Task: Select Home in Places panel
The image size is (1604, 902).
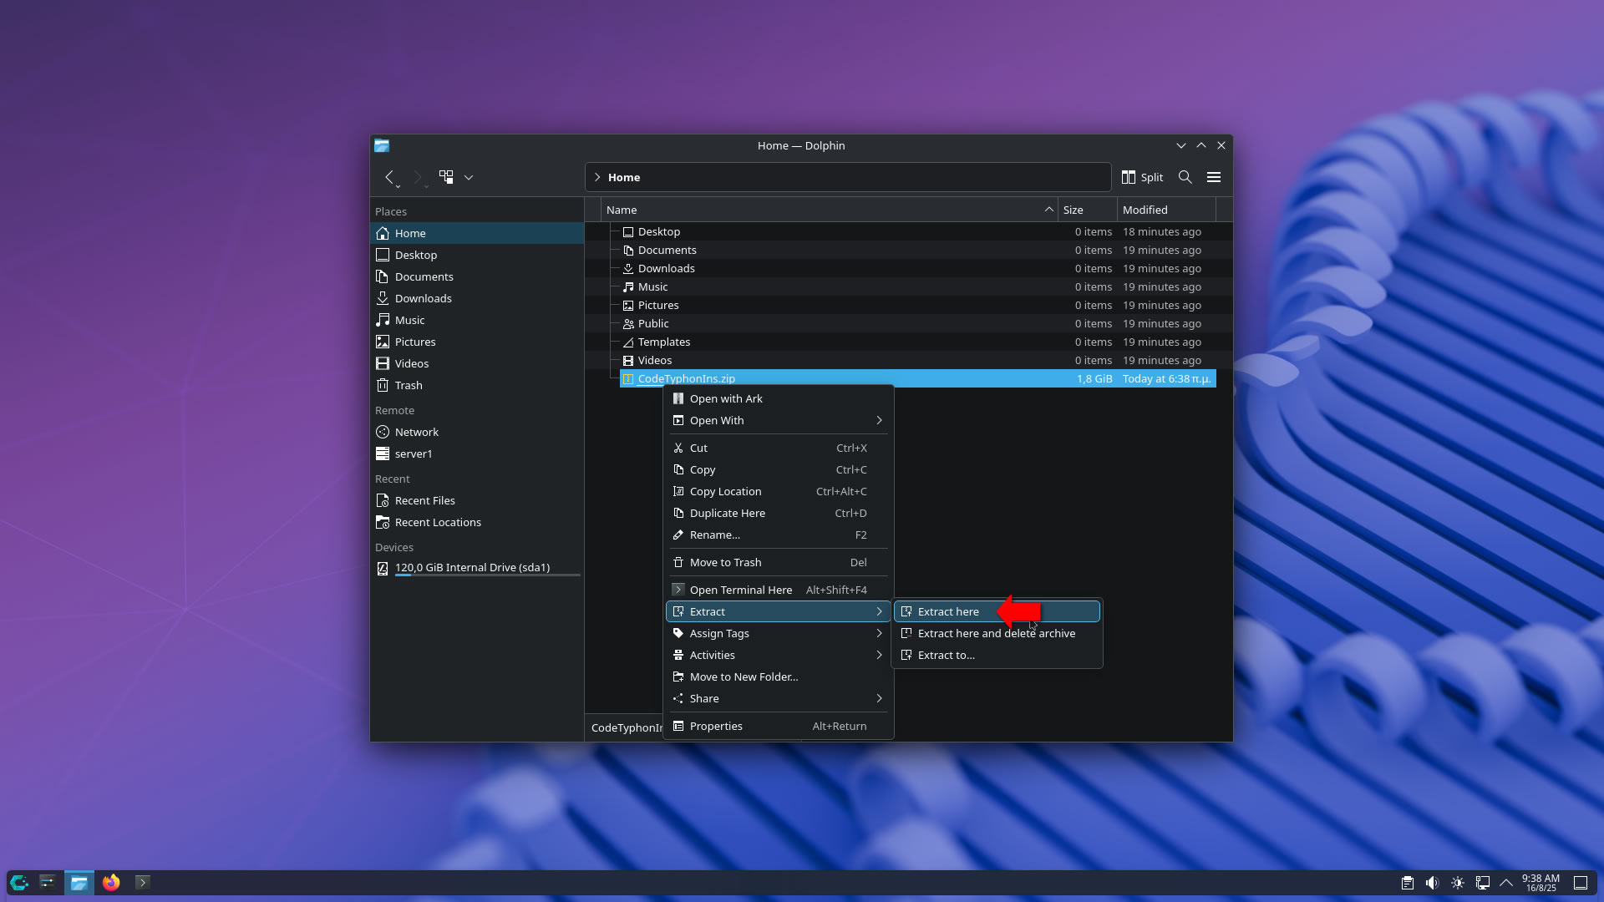Action: (x=477, y=233)
